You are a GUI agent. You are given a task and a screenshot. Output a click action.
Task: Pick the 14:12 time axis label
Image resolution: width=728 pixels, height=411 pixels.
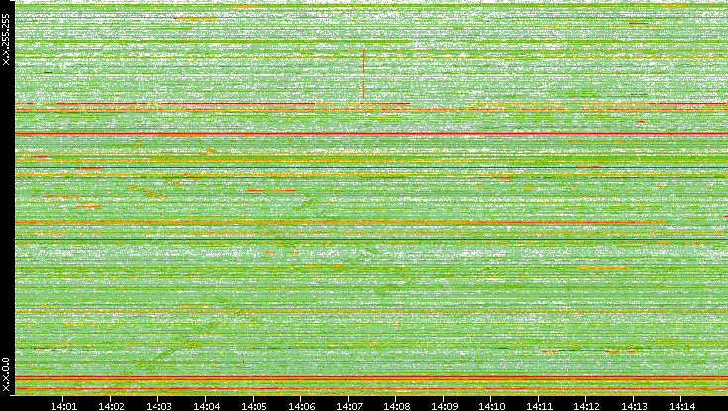(586, 407)
